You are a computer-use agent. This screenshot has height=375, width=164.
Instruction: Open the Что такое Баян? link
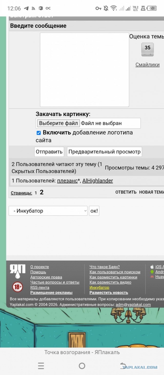pyautogui.click(x=105, y=267)
